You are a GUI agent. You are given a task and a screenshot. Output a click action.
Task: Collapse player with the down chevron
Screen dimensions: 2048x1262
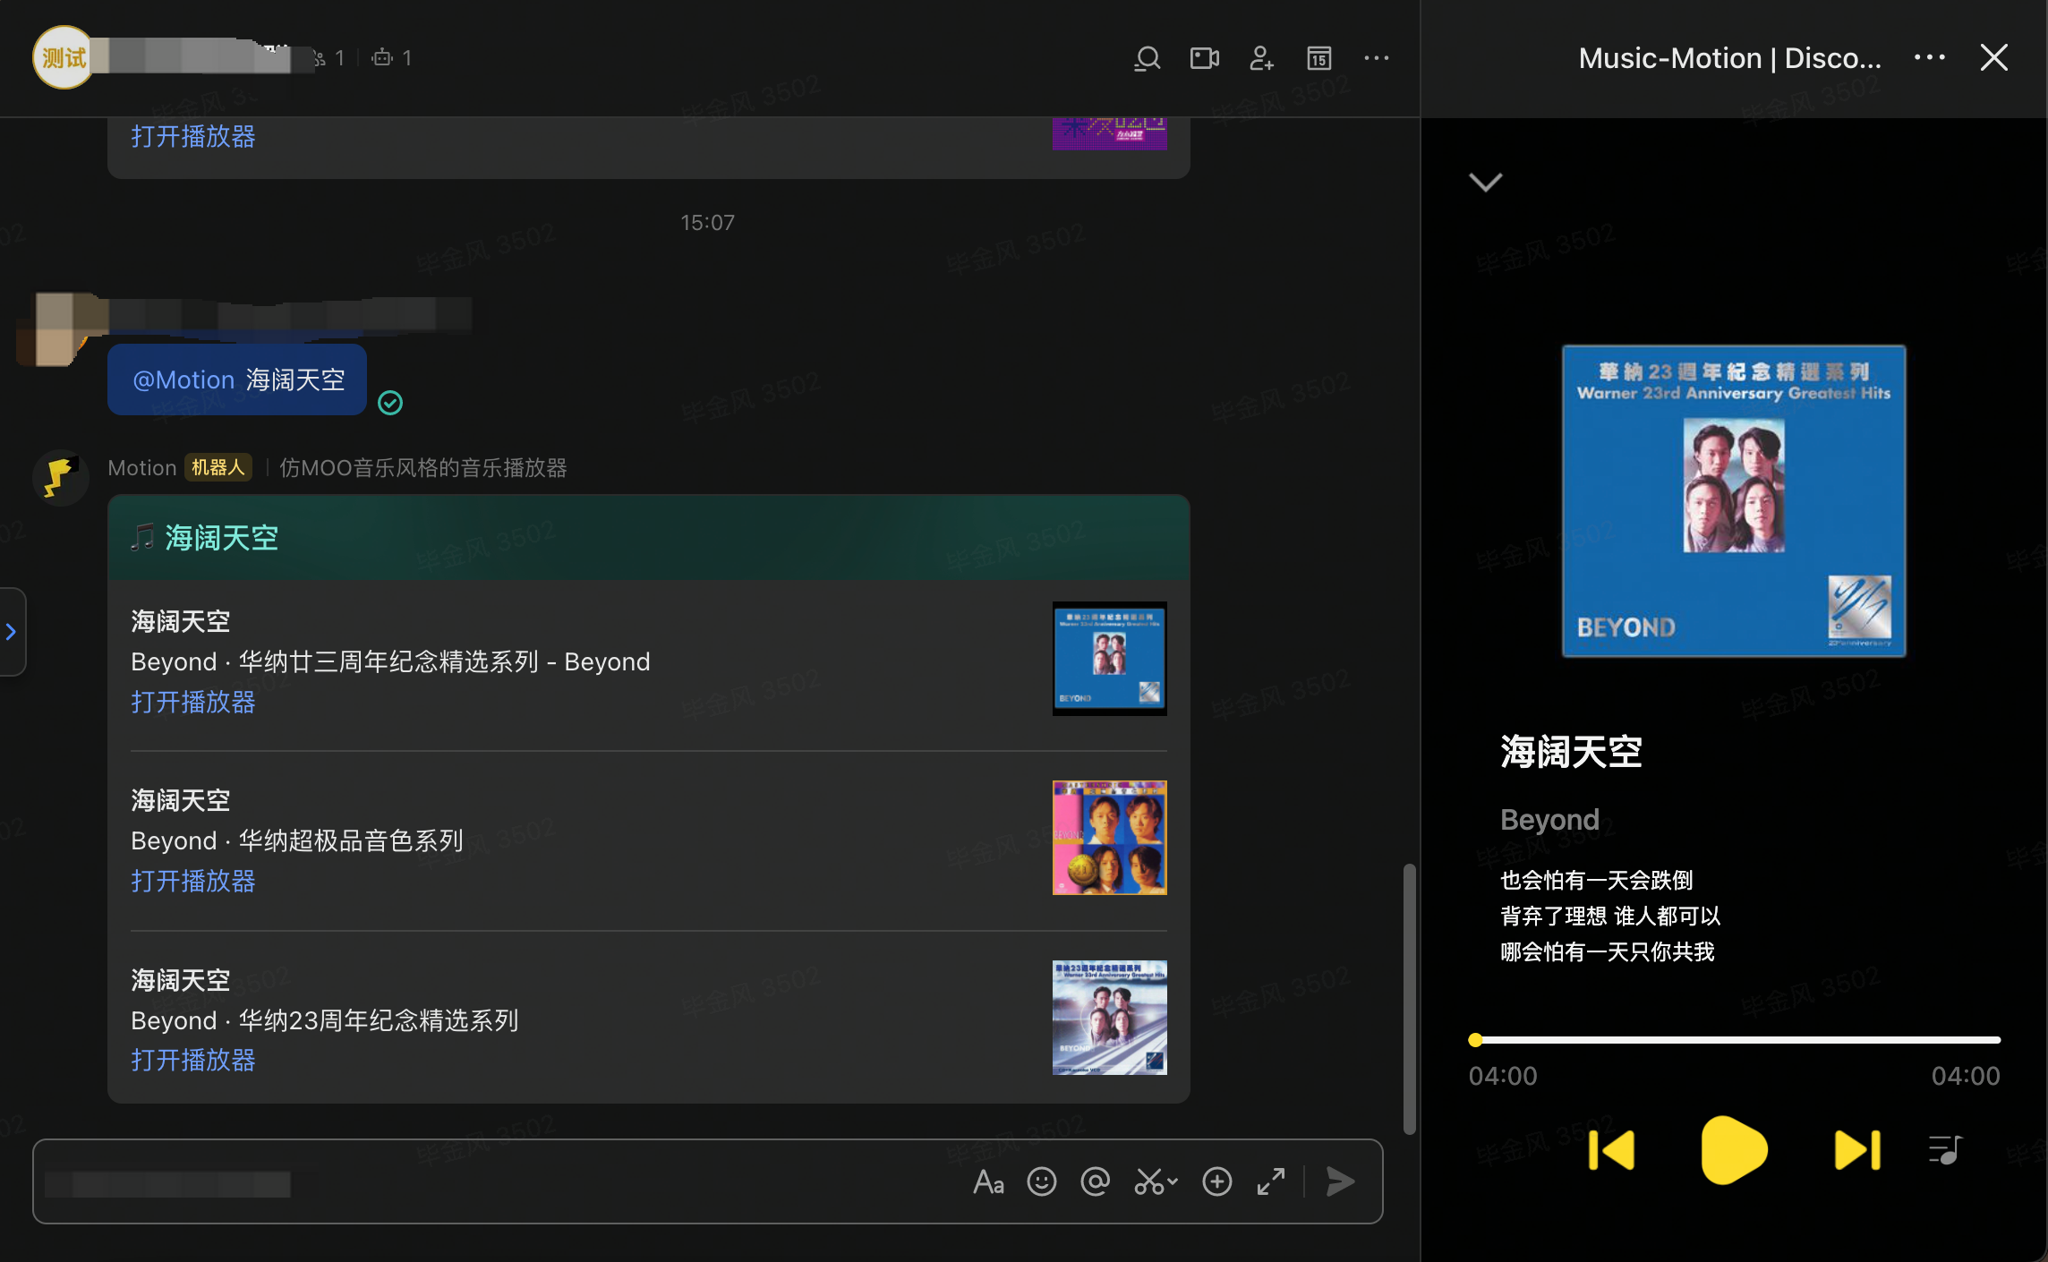(x=1485, y=183)
